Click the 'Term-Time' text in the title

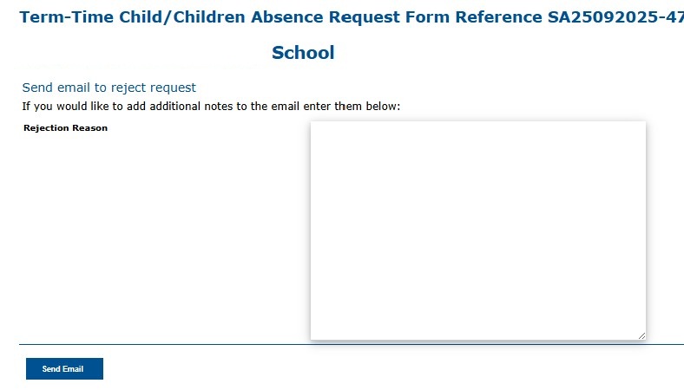[x=62, y=17]
